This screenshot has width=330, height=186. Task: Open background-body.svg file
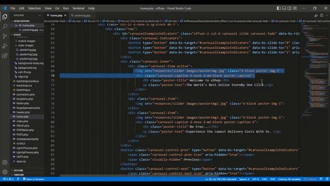[31, 63]
